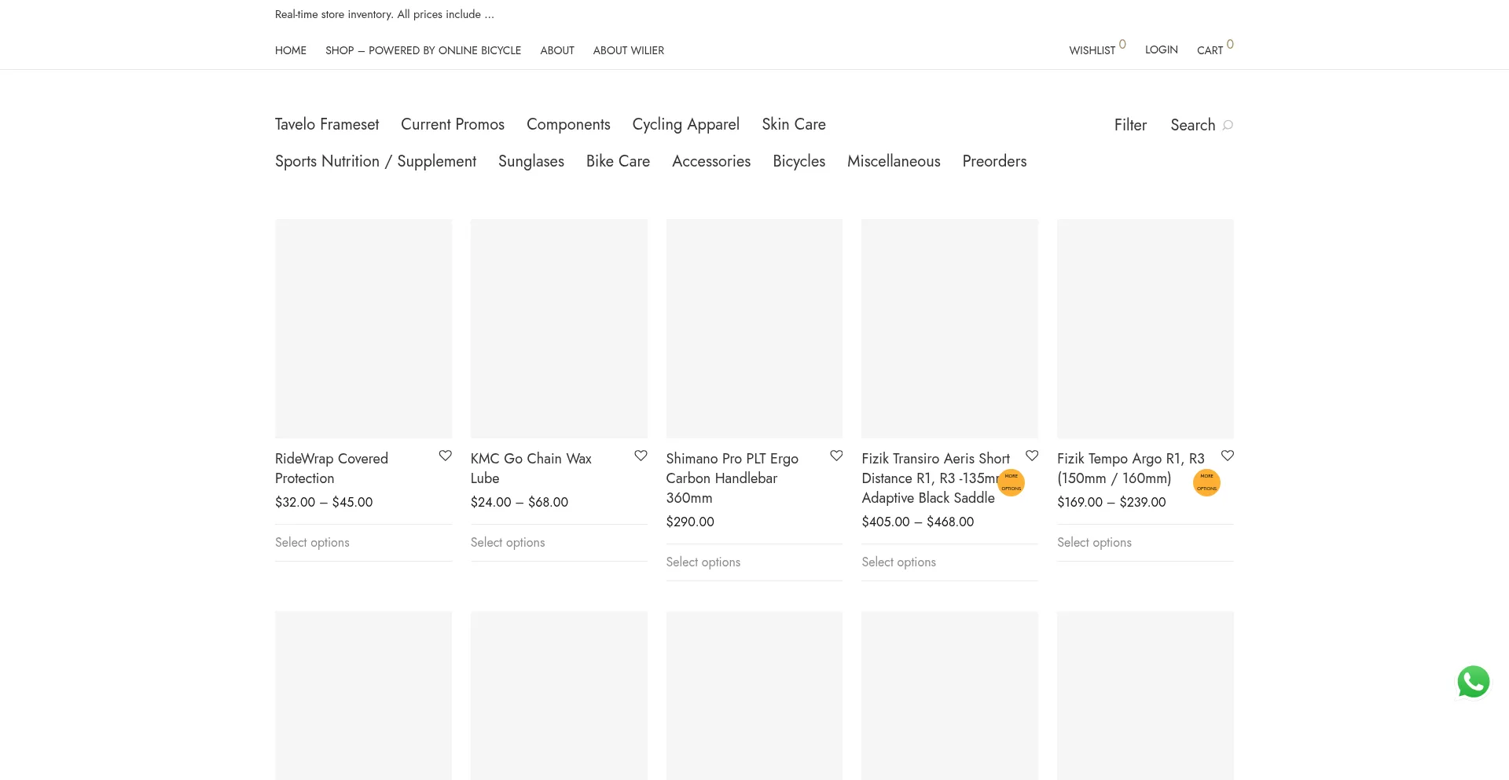Add RideWrap Covered Protection to wishlist
1509x780 pixels.
[x=445, y=456]
